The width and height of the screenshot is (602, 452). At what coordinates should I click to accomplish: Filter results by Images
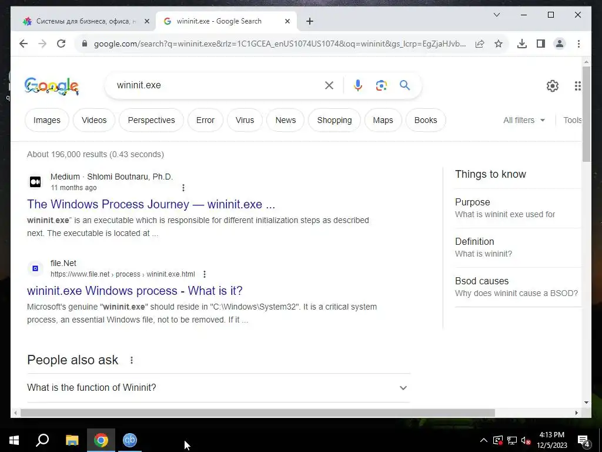47,120
